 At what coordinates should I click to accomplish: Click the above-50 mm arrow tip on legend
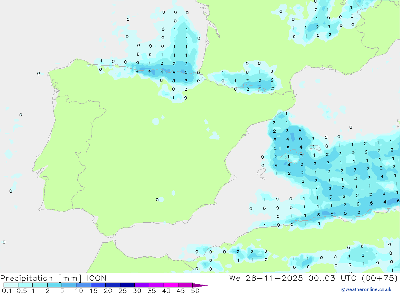pyautogui.click(x=200, y=285)
